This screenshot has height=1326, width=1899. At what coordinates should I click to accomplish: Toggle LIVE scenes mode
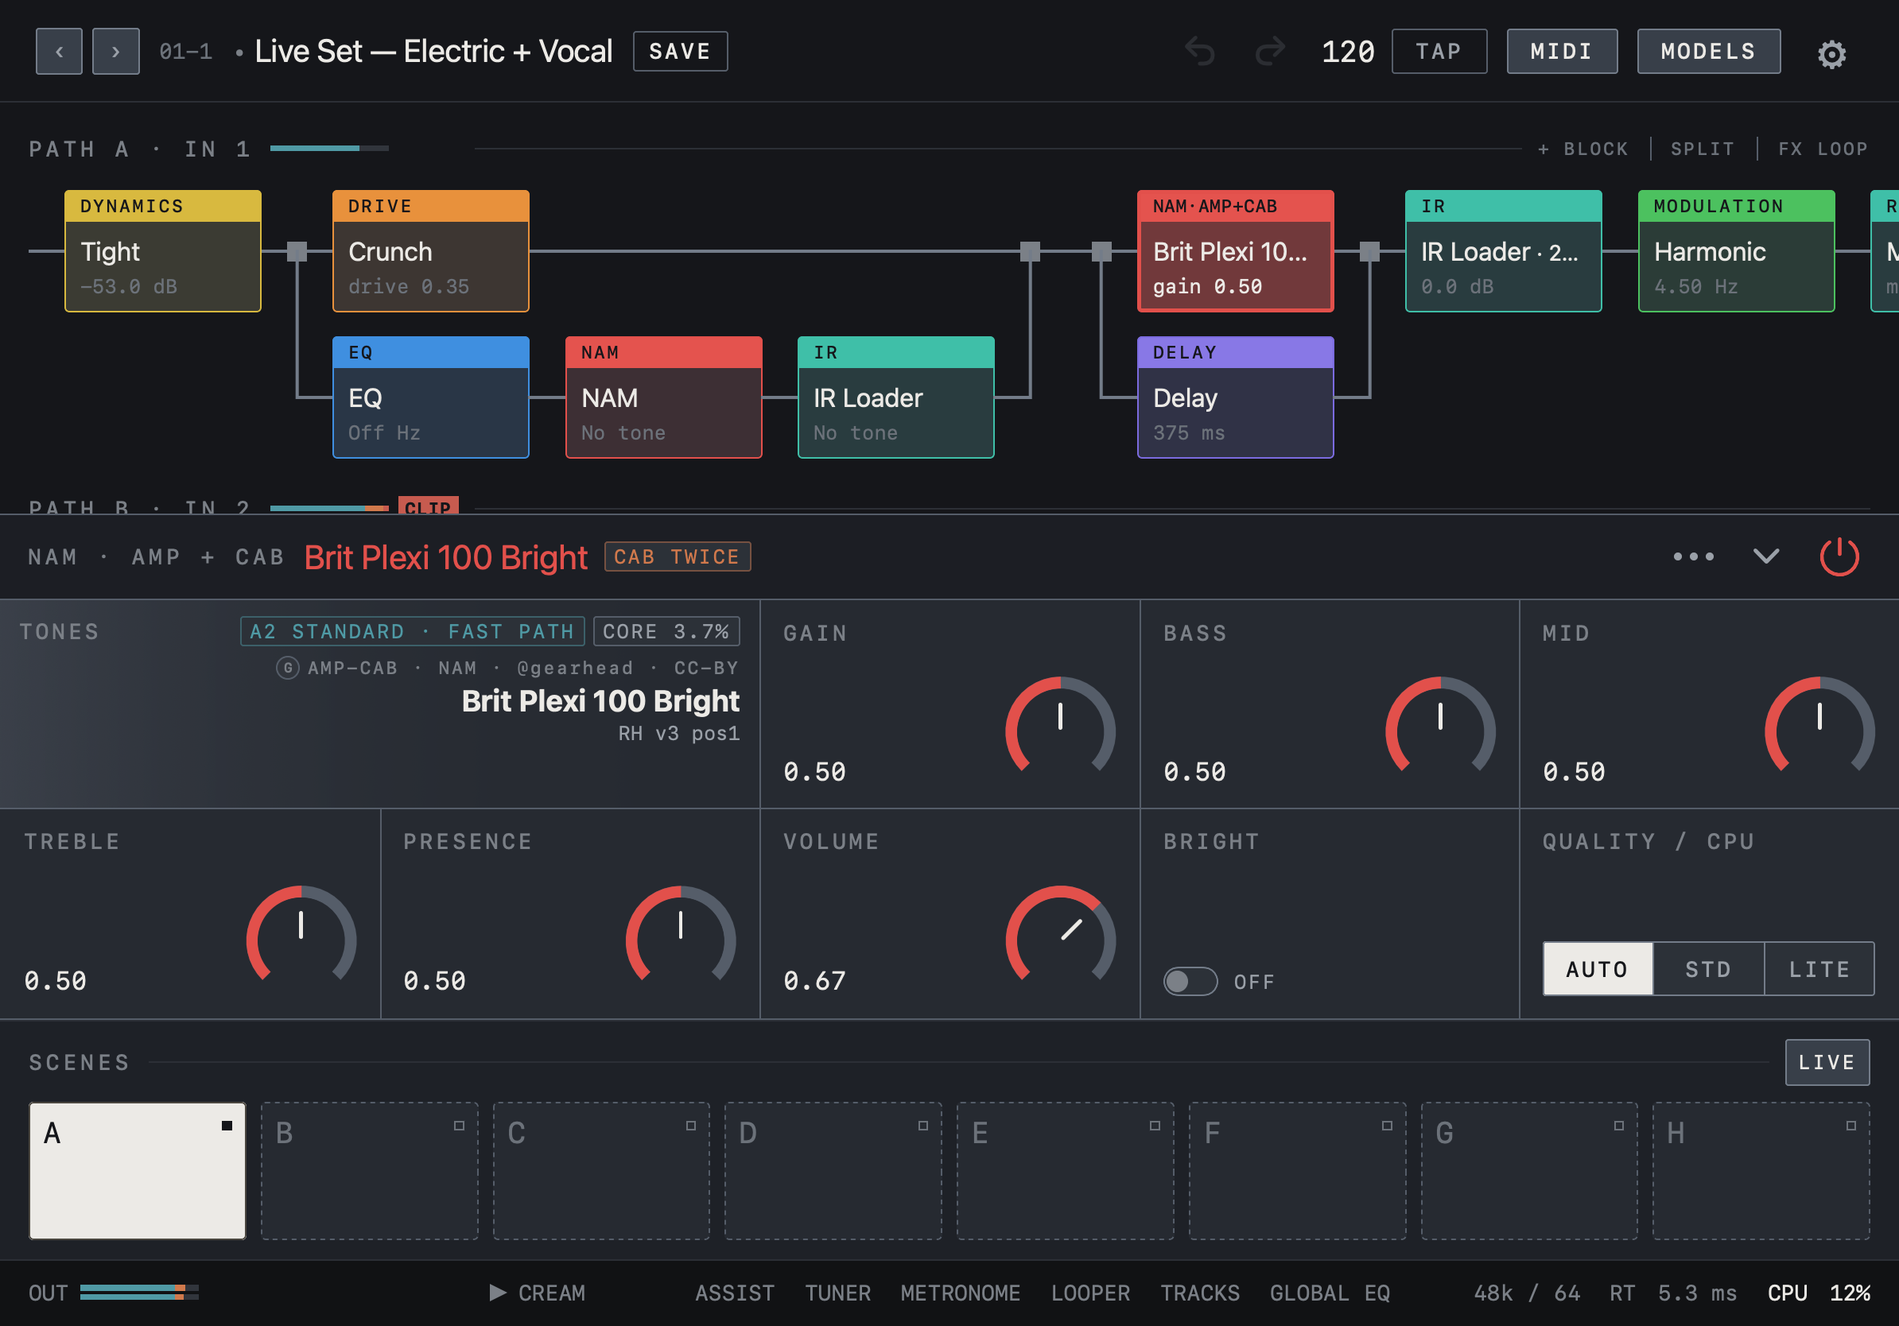1827,1061
